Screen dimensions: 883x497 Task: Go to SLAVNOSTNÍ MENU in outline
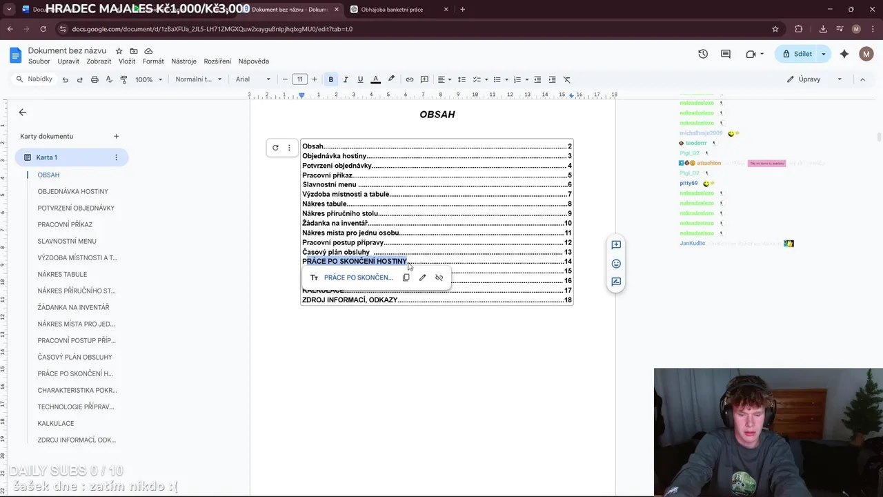[67, 241]
